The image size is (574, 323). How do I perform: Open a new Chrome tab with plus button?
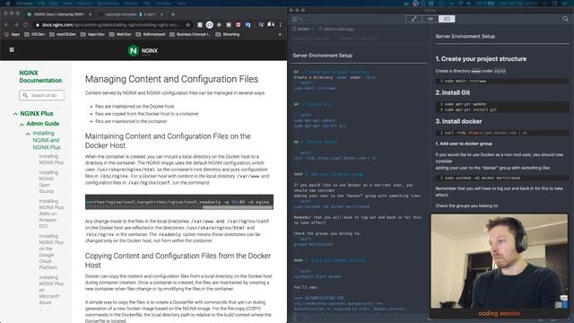tap(173, 14)
